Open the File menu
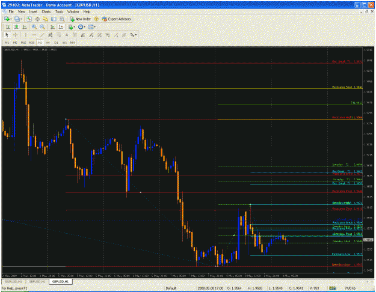This screenshot has width=376, height=292. [x=11, y=11]
